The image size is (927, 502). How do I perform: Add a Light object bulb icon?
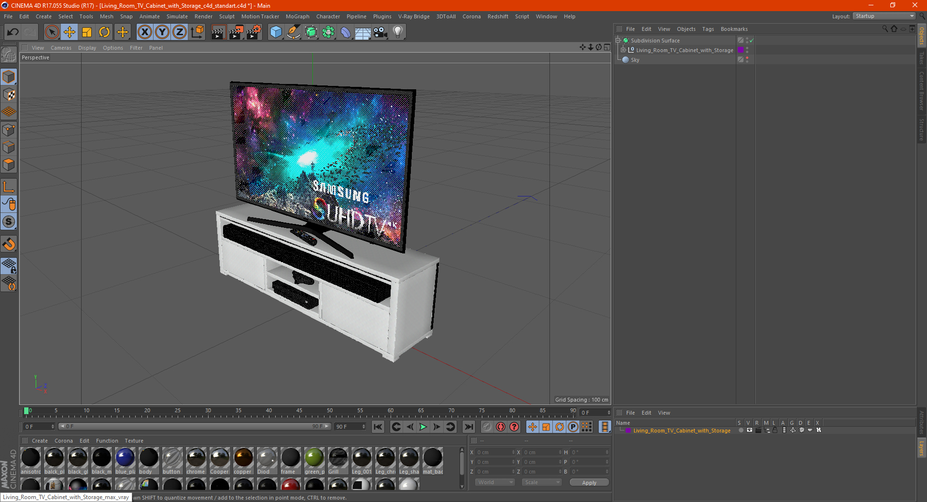(x=398, y=32)
